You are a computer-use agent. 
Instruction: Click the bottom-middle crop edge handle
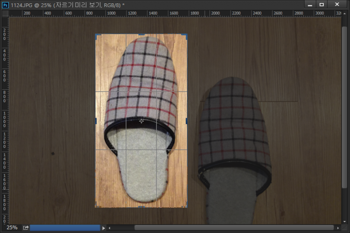[141, 206]
